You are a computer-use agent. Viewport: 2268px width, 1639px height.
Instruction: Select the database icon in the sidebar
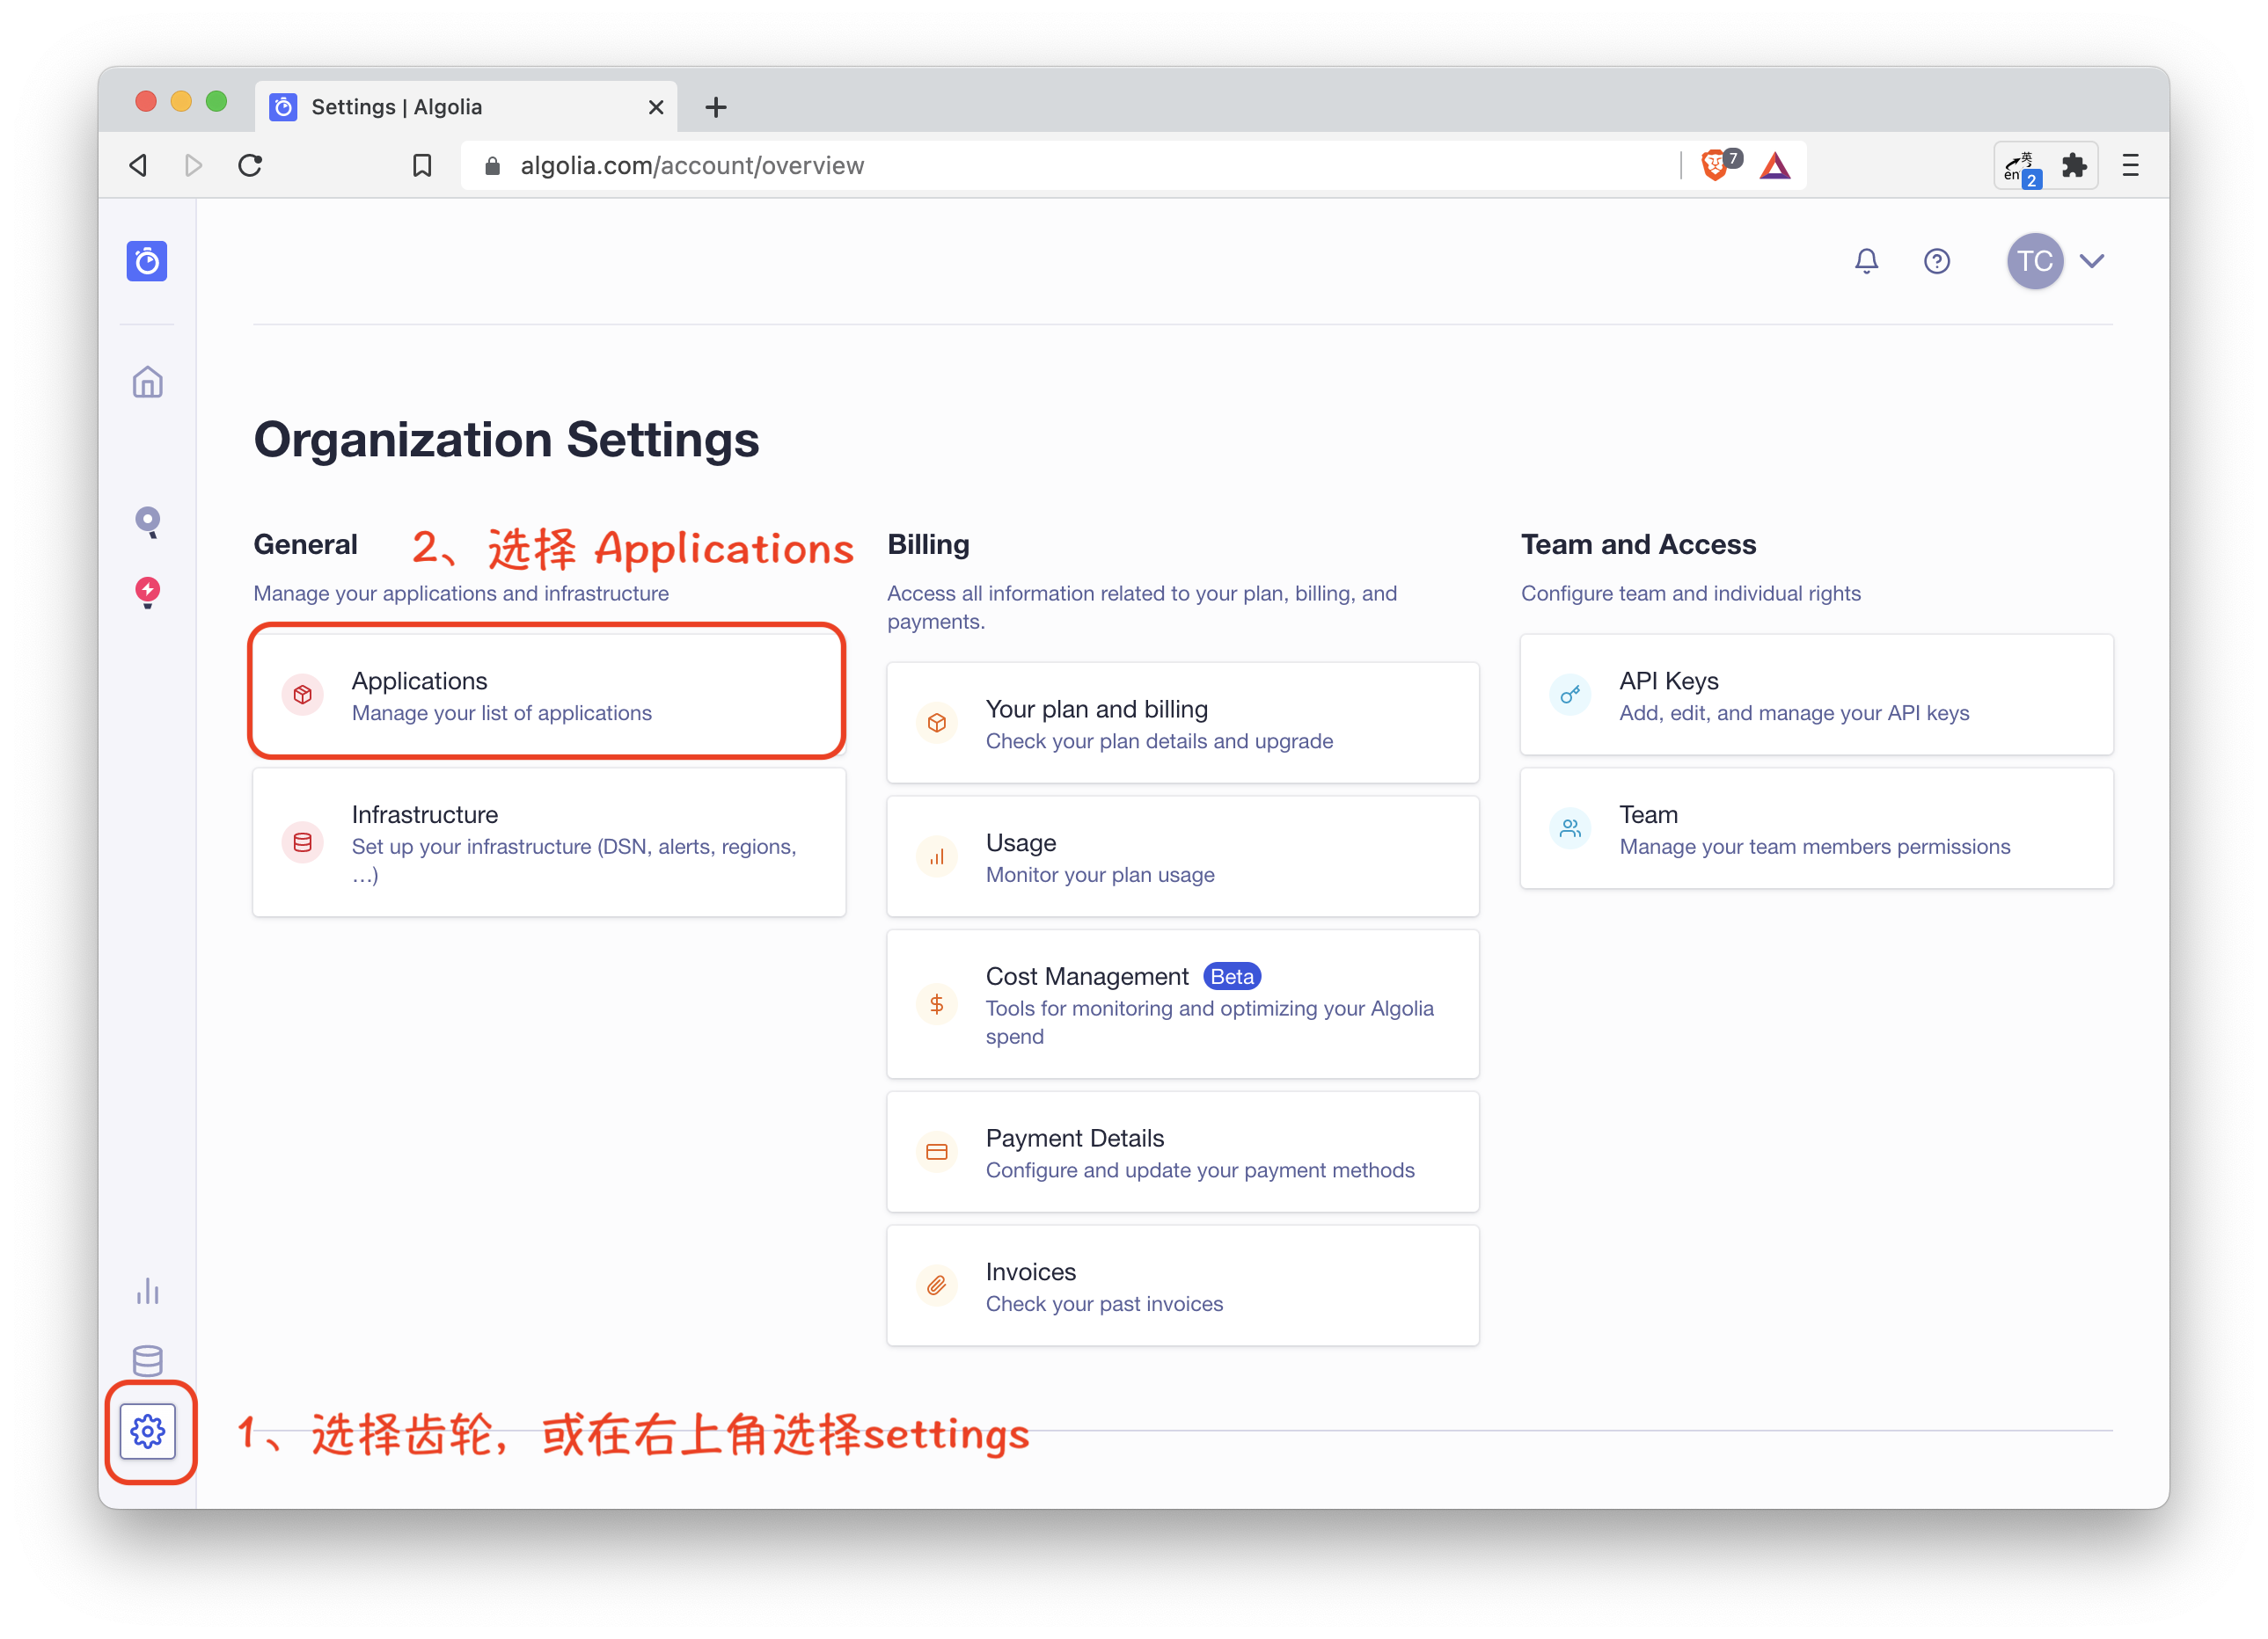[x=147, y=1360]
